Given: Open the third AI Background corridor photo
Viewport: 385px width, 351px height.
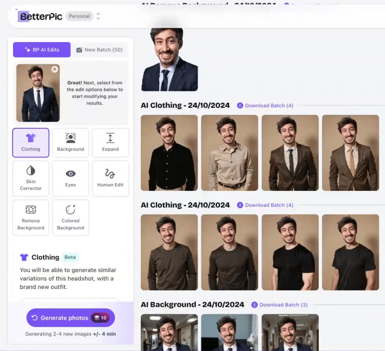Looking at the screenshot, I should click(290, 332).
